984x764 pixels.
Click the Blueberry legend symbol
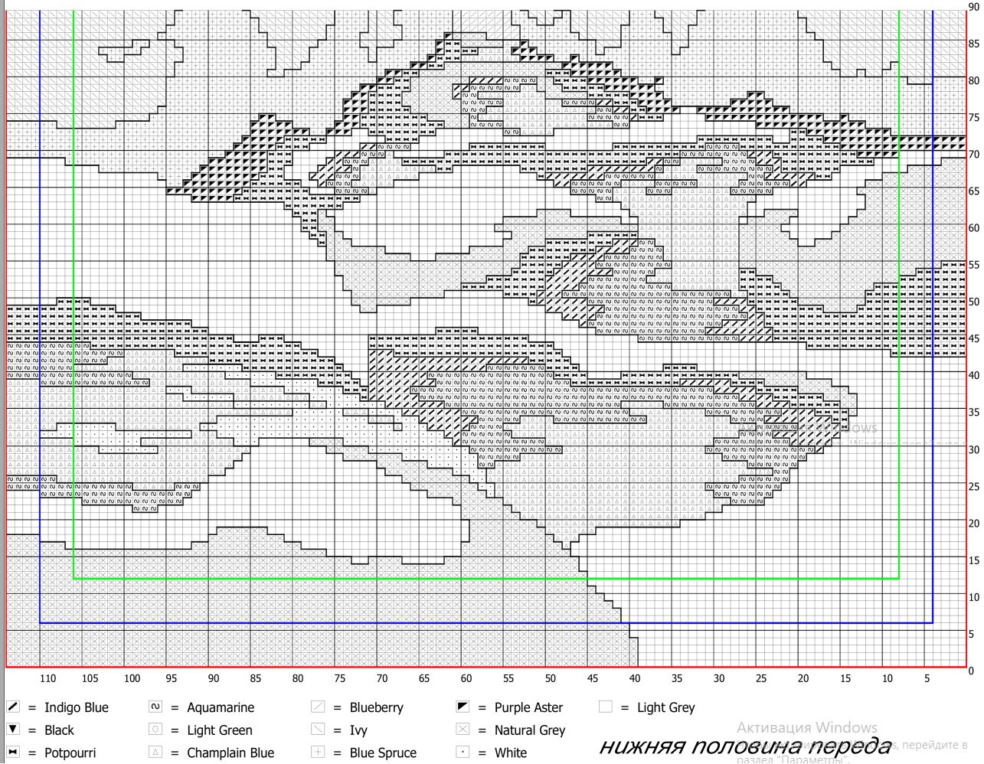pyautogui.click(x=319, y=707)
